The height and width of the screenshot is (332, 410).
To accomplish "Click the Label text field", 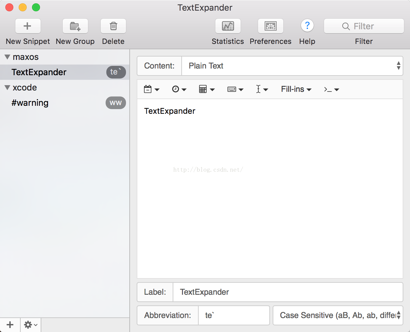I will [x=288, y=292].
